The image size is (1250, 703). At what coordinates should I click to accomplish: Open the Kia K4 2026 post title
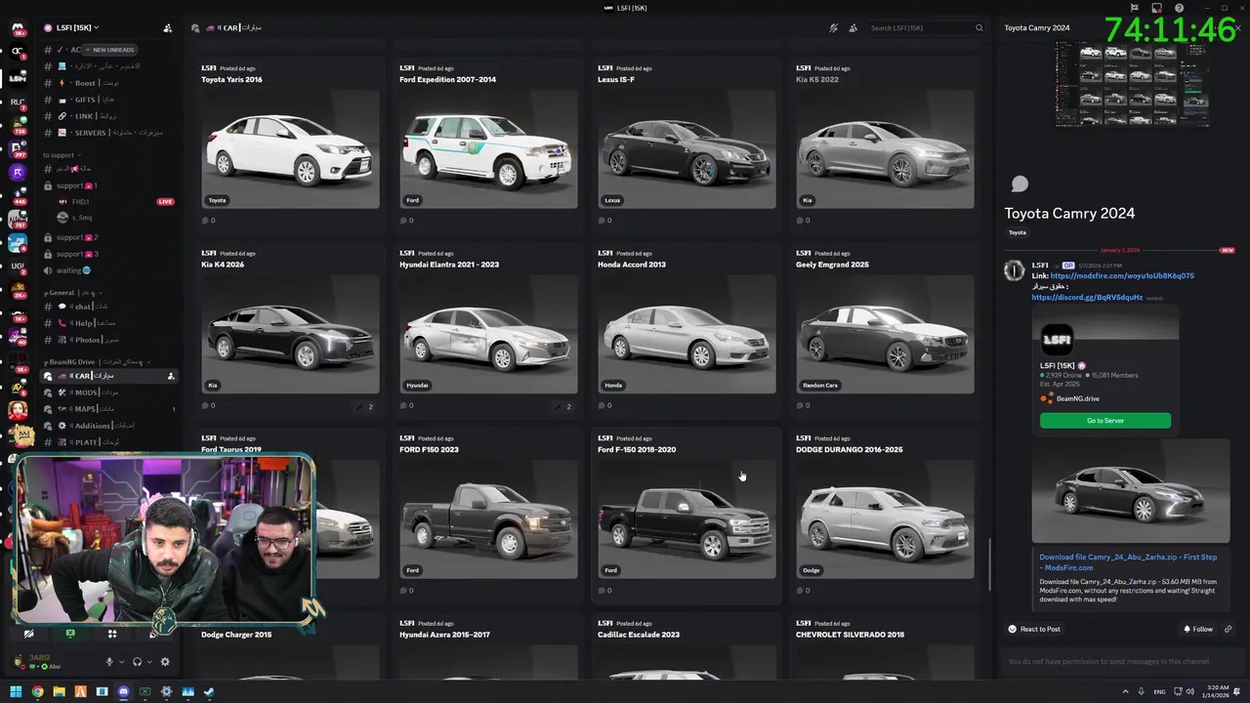224,265
